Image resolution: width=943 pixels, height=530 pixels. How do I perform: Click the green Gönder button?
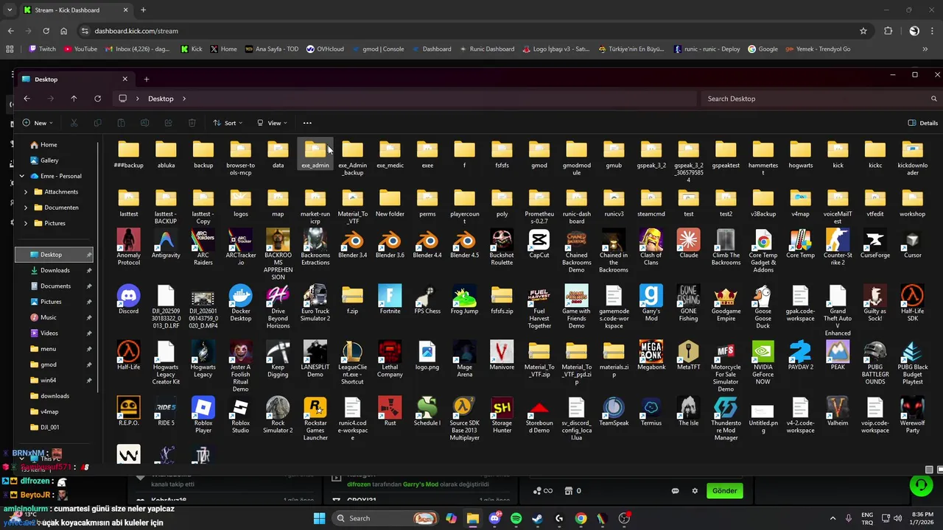pos(724,491)
